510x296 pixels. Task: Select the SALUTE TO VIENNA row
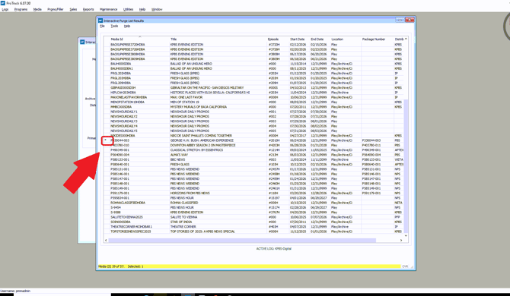tap(253, 217)
